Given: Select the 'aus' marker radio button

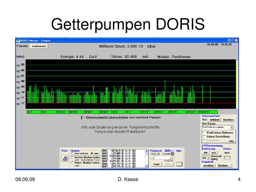Looking at the screenshot, I should tap(92, 153).
